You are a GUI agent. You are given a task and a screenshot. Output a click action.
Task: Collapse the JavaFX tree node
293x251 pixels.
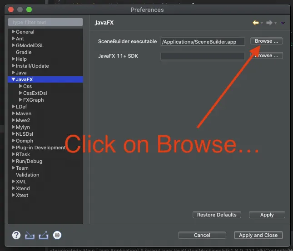click(x=13, y=79)
